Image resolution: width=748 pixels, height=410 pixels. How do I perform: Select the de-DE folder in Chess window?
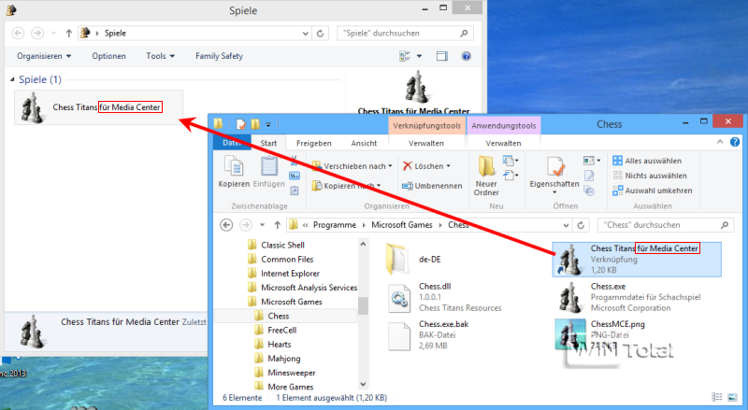click(x=414, y=260)
